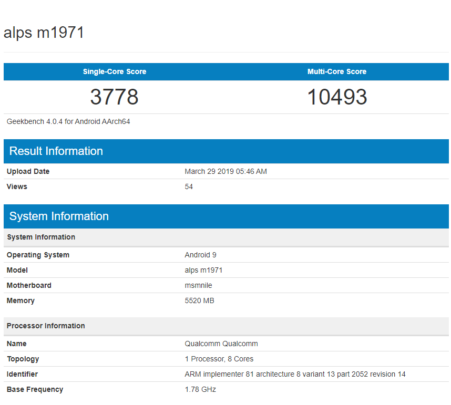The image size is (451, 405).
Task: Click the Base Frequency label
Action: [35, 389]
